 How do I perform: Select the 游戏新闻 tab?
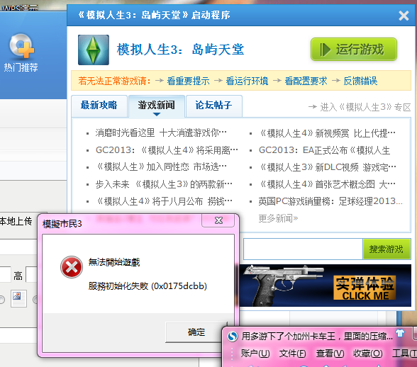[x=156, y=106]
